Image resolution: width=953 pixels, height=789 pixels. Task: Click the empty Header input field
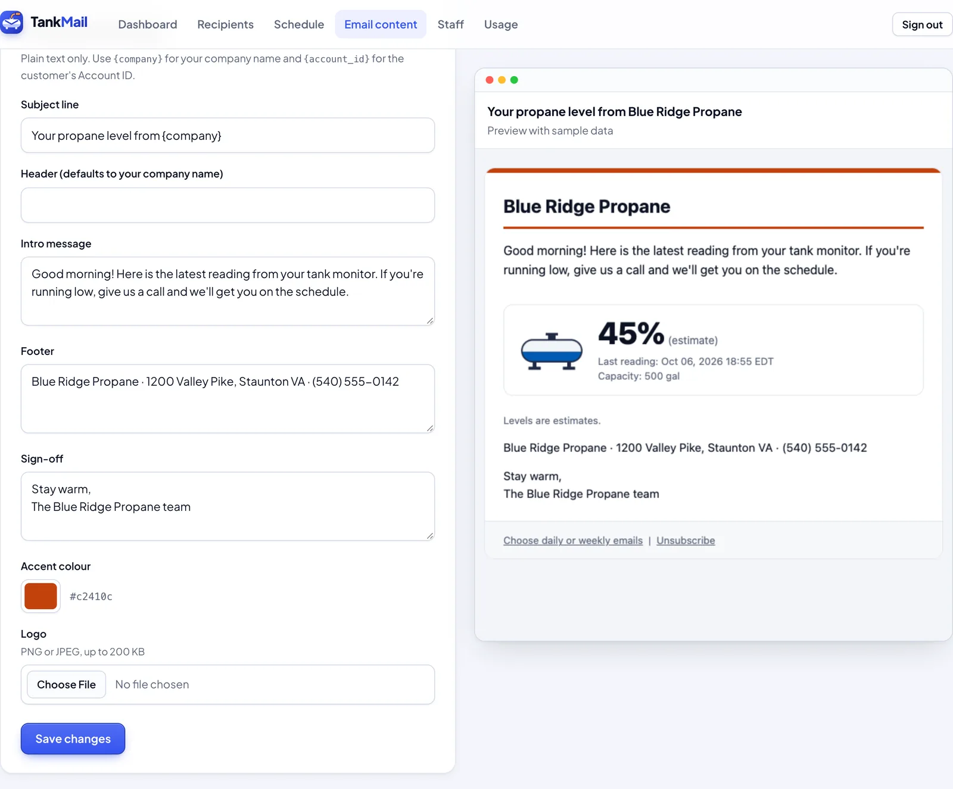pos(228,205)
